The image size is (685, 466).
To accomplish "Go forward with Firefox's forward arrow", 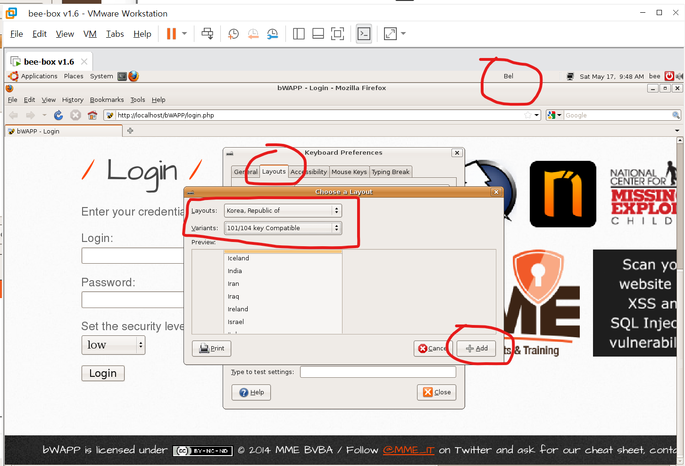I will [x=30, y=115].
